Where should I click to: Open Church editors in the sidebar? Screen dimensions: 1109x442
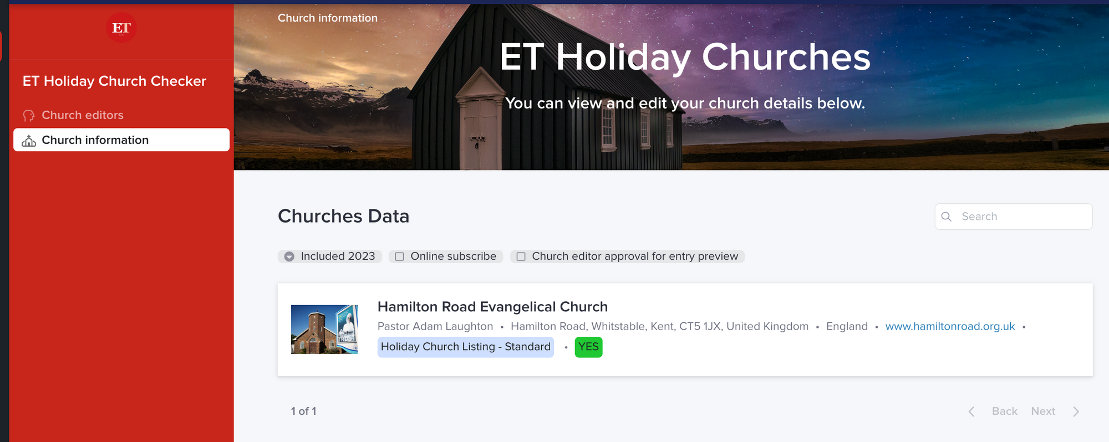coord(83,115)
